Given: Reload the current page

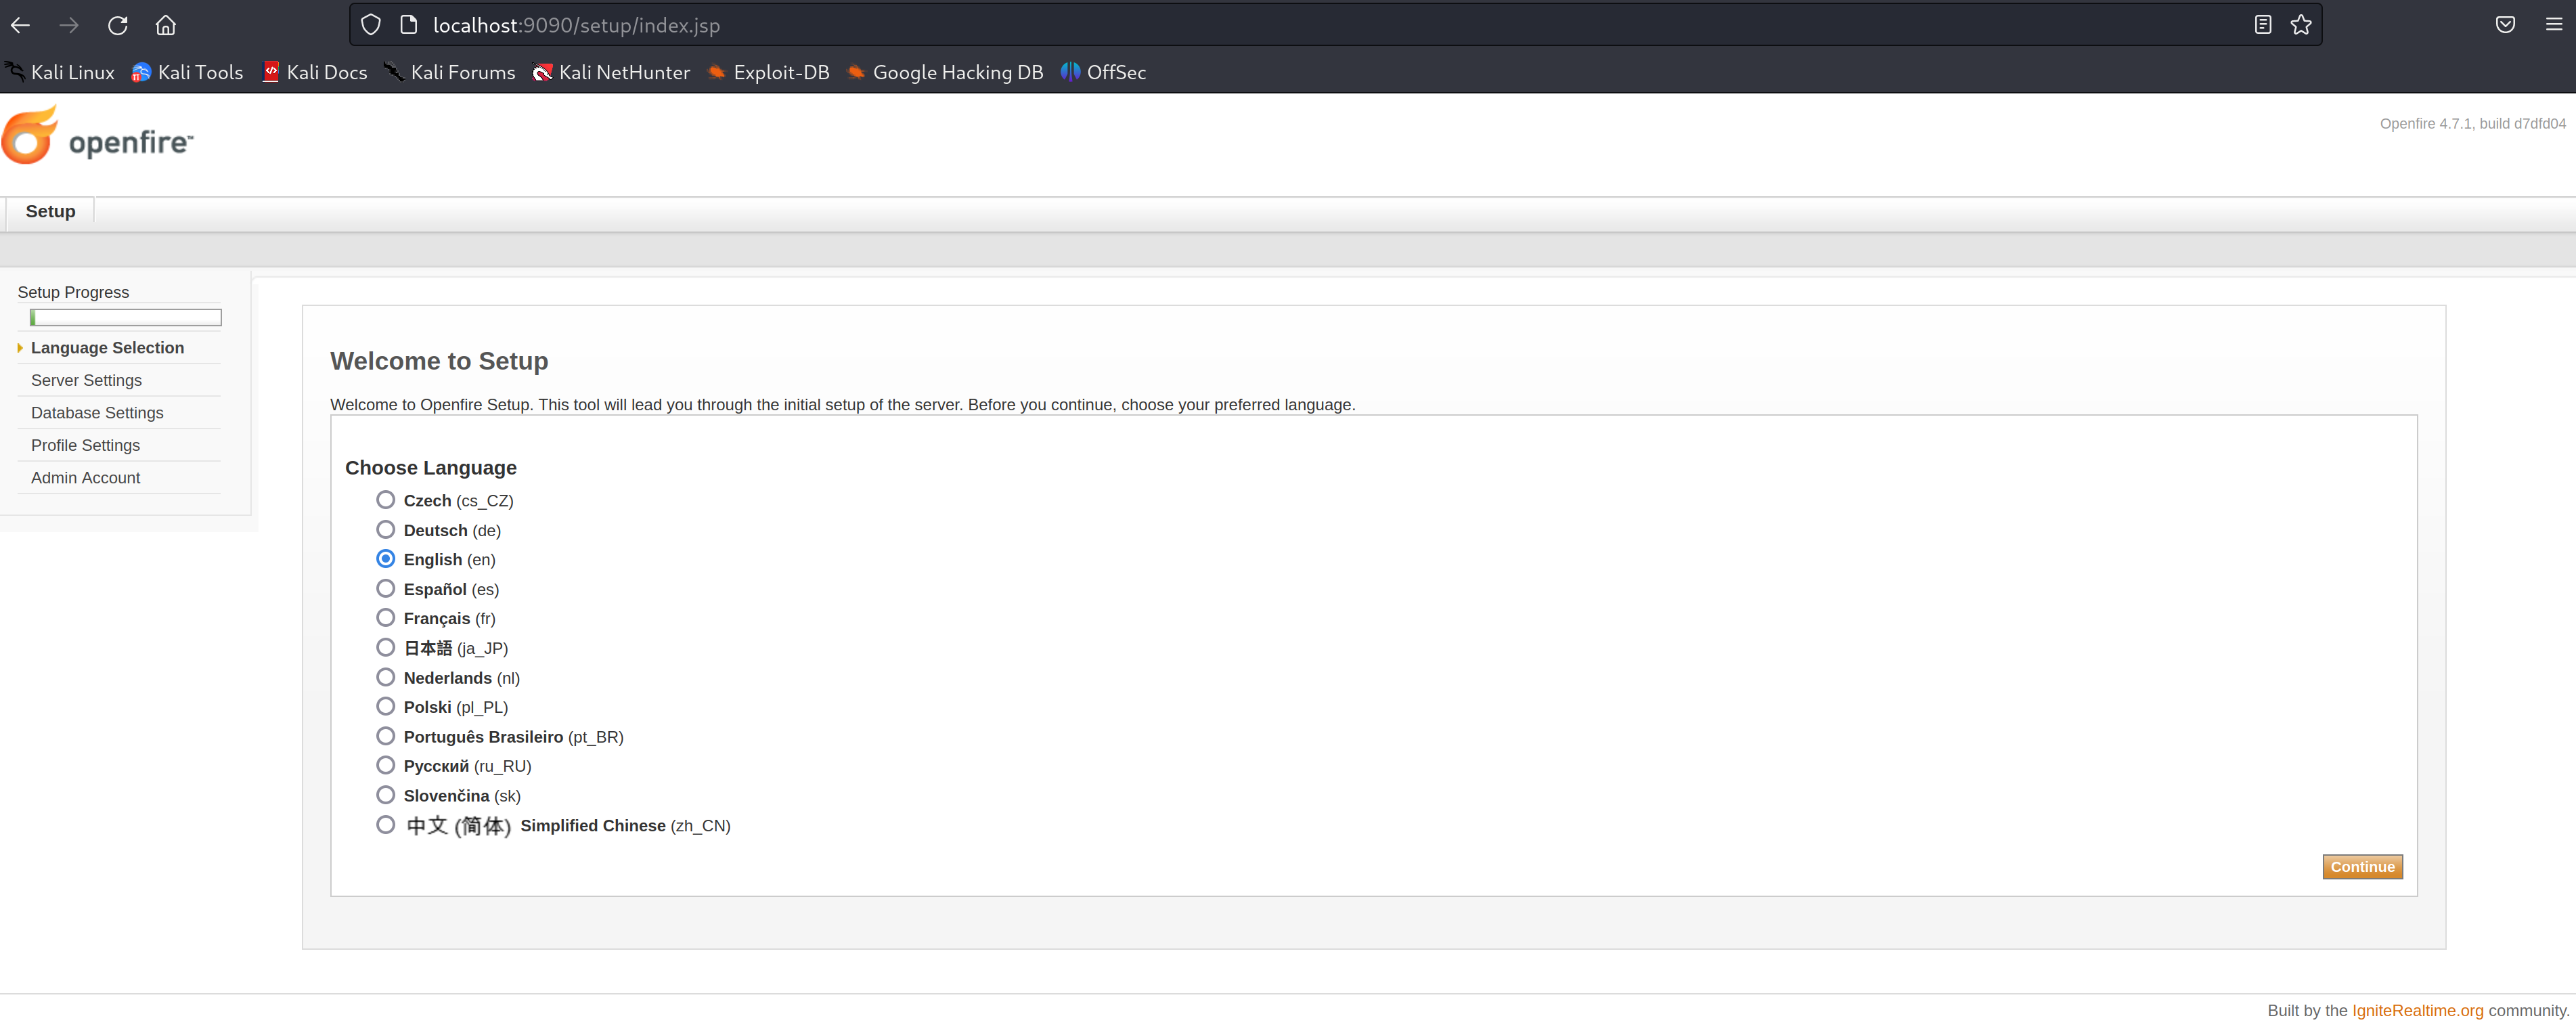Looking at the screenshot, I should (118, 25).
